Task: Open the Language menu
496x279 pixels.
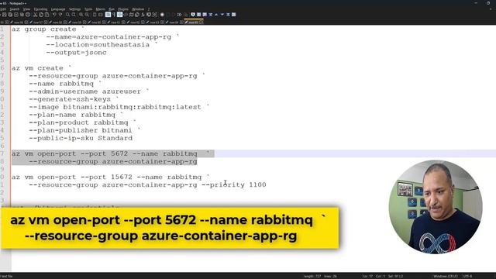Action: click(x=58, y=9)
